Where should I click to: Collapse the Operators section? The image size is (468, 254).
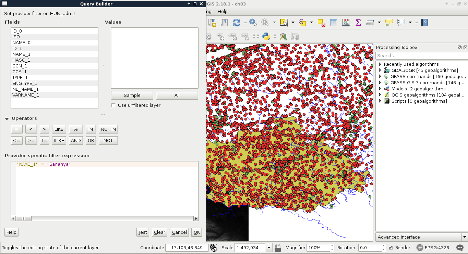tap(7, 118)
